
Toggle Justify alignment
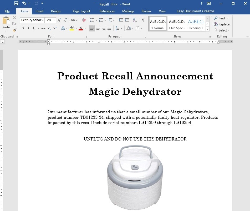pos(109,28)
